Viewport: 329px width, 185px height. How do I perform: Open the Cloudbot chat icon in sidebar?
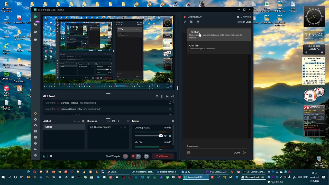35,125
